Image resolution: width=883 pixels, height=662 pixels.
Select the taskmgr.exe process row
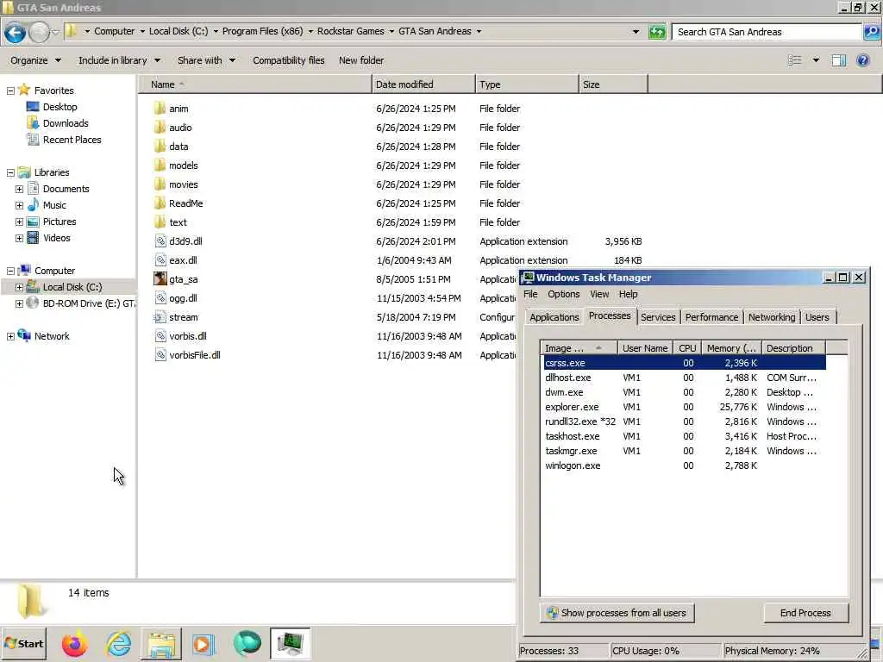tap(683, 450)
